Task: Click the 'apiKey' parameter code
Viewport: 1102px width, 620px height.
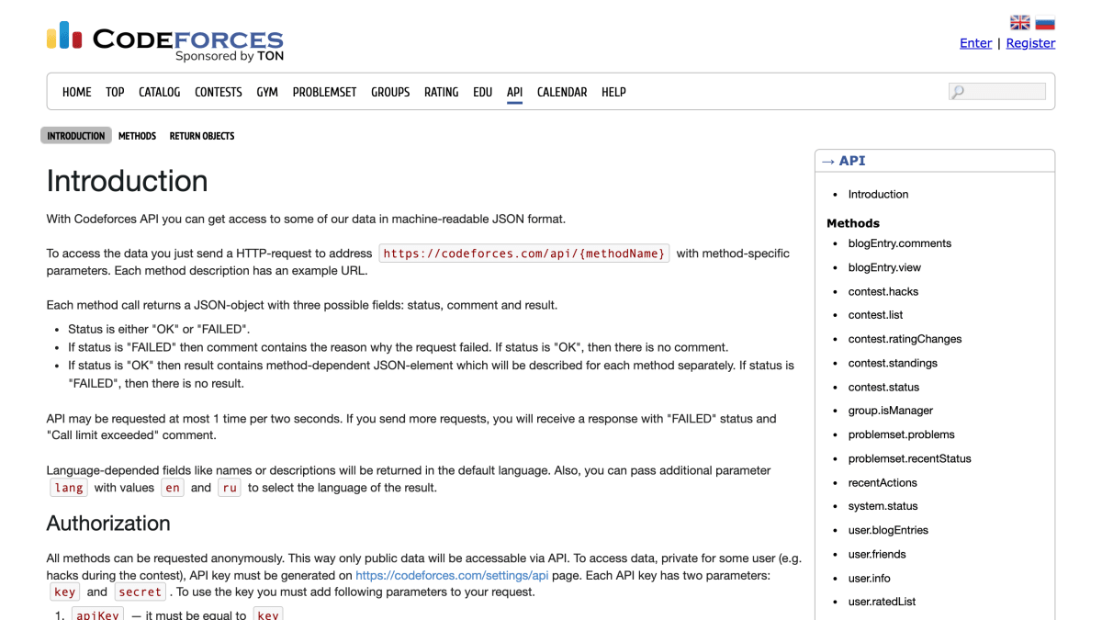Action: 97,614
